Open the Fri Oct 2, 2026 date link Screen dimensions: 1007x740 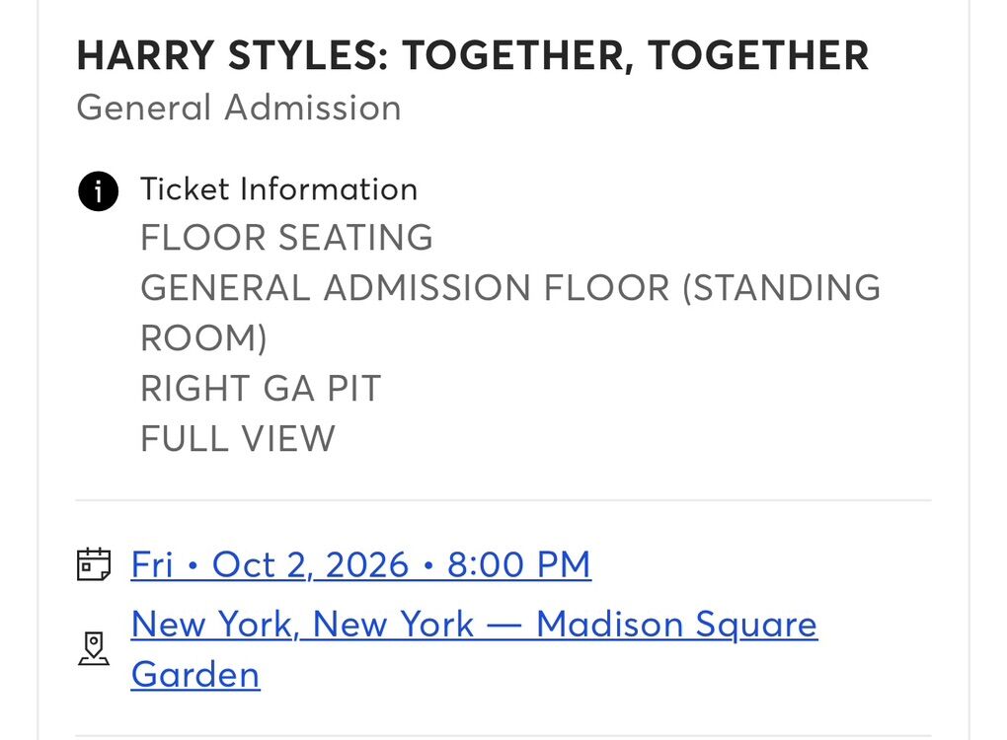360,564
